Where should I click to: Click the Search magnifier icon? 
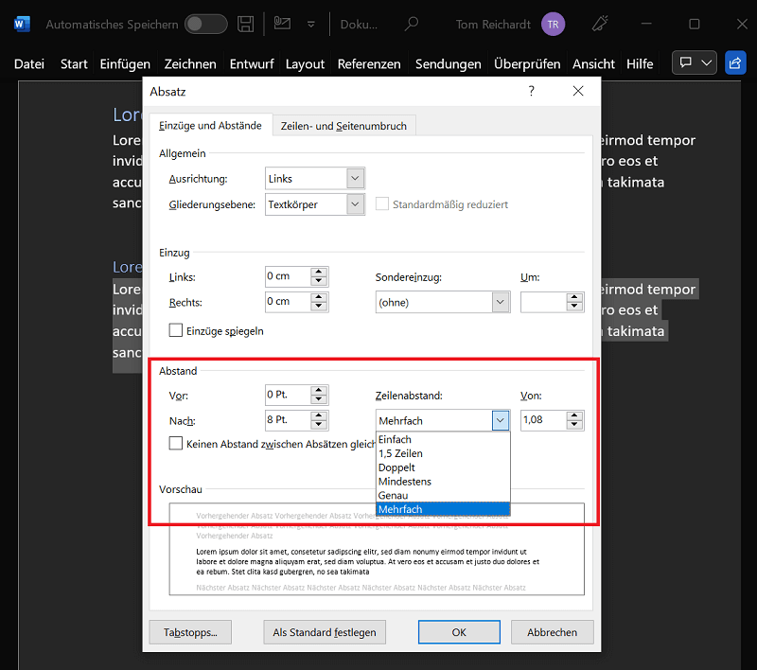point(412,24)
